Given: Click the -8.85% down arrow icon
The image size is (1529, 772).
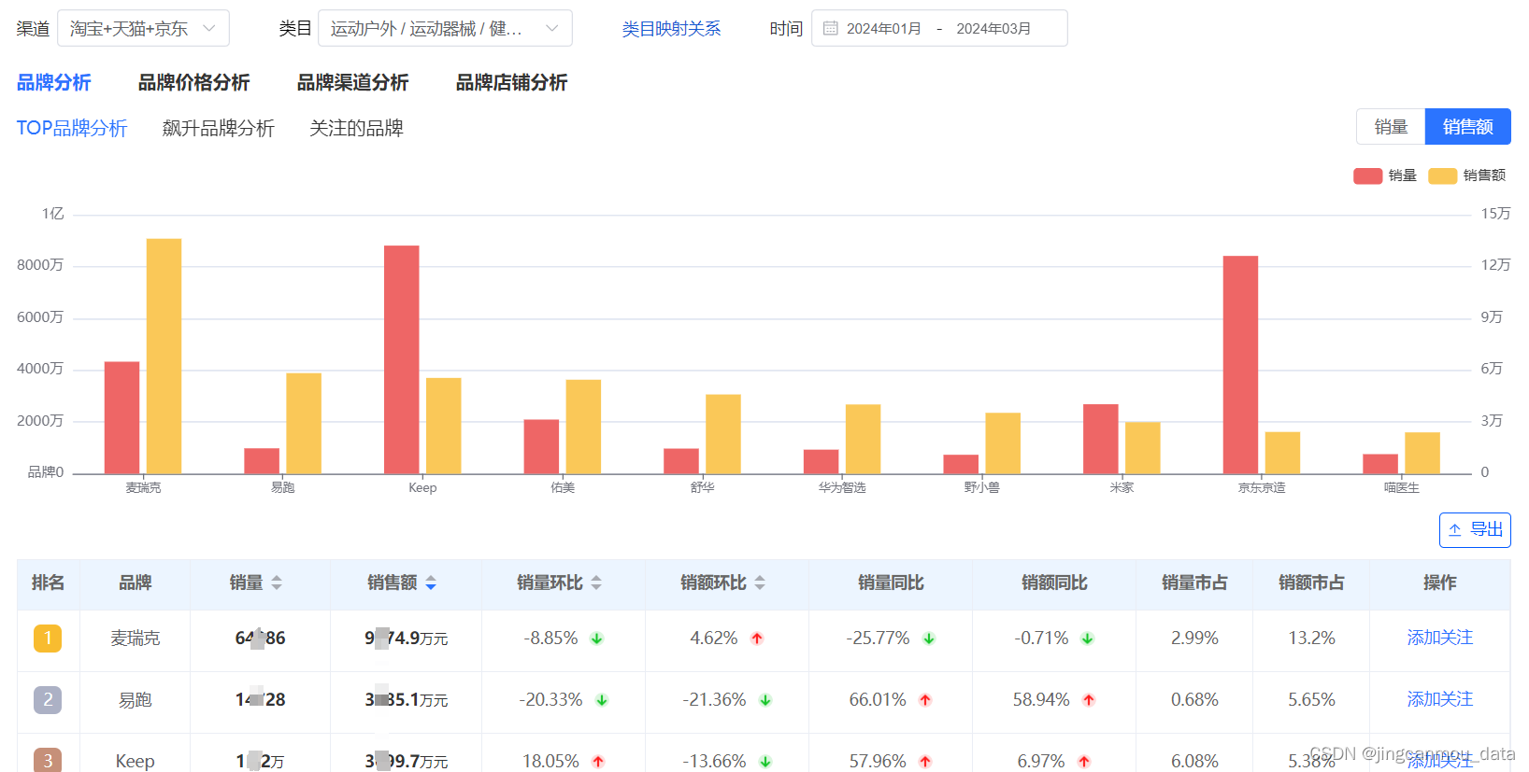Looking at the screenshot, I should (x=596, y=639).
